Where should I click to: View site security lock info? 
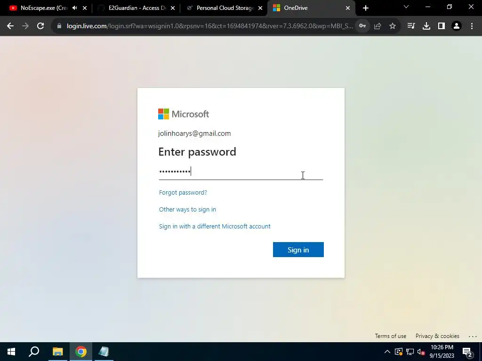coord(59,26)
